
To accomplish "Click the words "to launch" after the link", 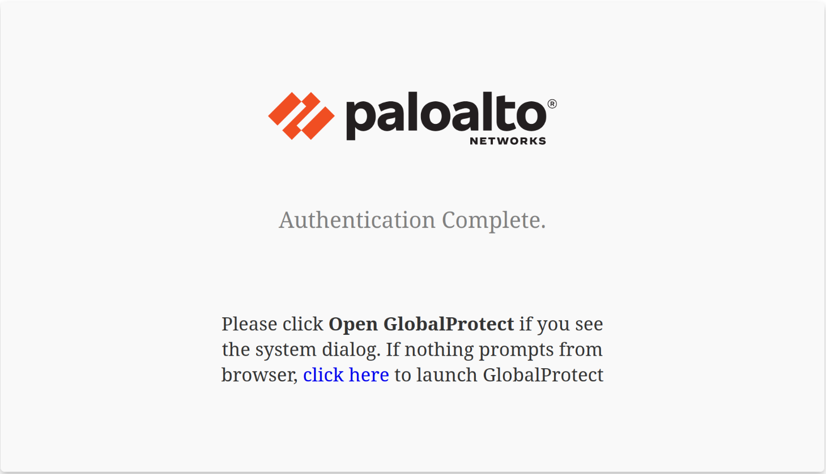I will coord(436,375).
